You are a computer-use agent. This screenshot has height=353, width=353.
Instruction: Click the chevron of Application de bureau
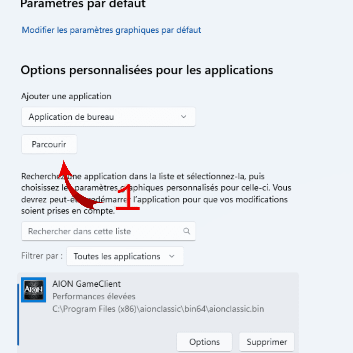184,117
